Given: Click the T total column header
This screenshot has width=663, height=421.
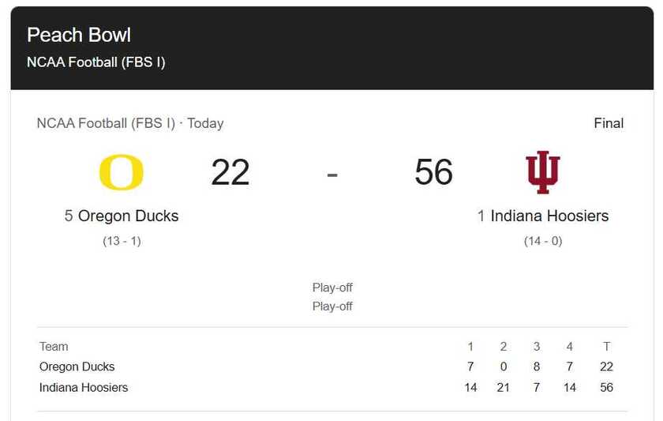Looking at the screenshot, I should pyautogui.click(x=606, y=346).
